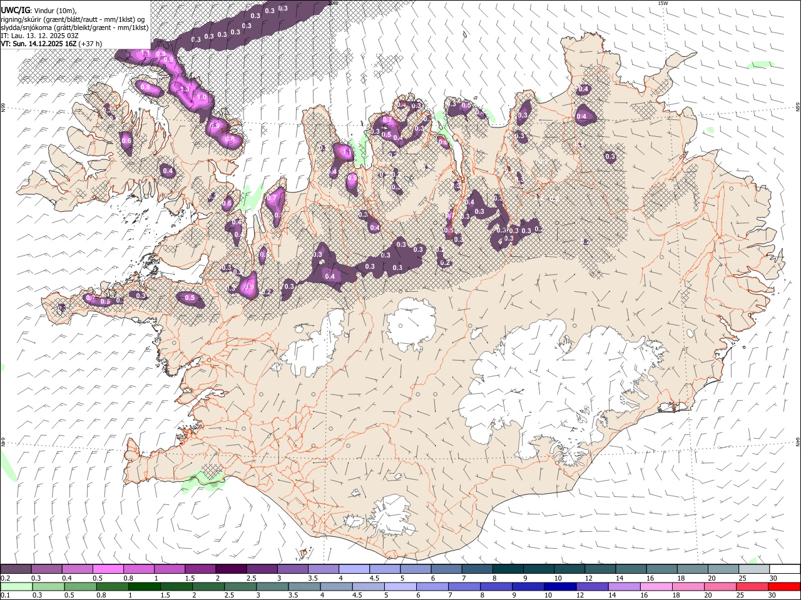The width and height of the screenshot is (801, 600).
Task: Click the pale grey 25–30 snow legend swatch
Action: pos(754,569)
